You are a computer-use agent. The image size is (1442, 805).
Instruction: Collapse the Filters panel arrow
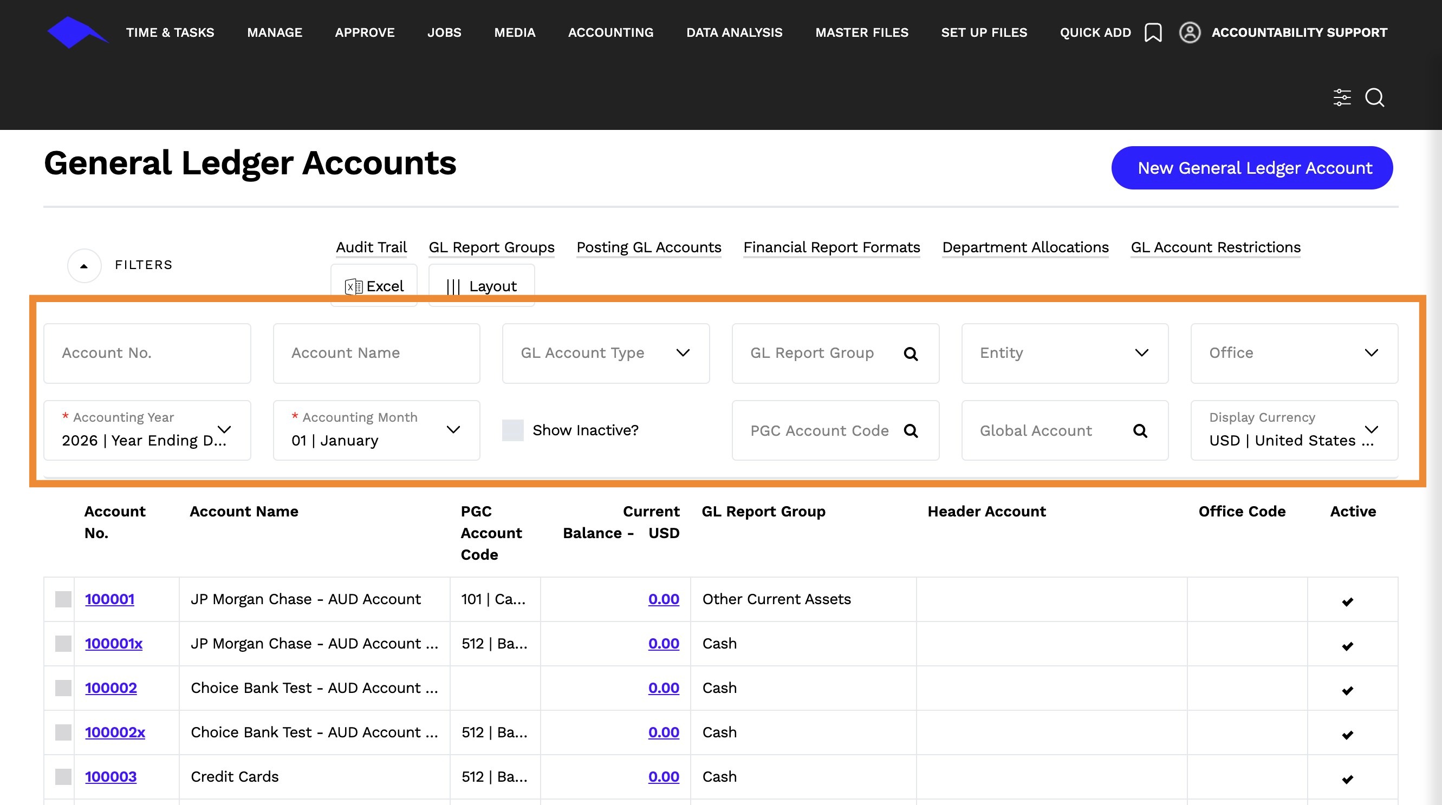coord(84,266)
